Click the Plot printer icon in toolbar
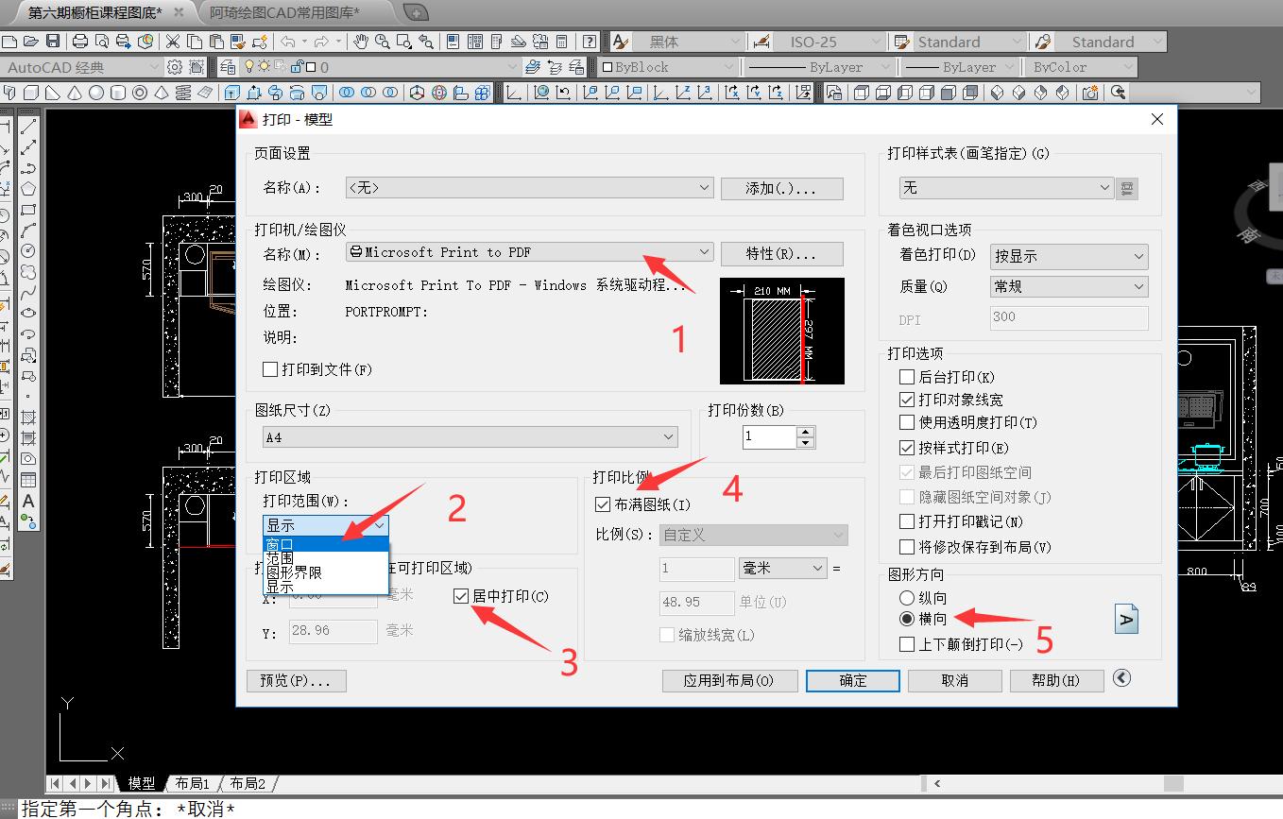 (x=80, y=41)
